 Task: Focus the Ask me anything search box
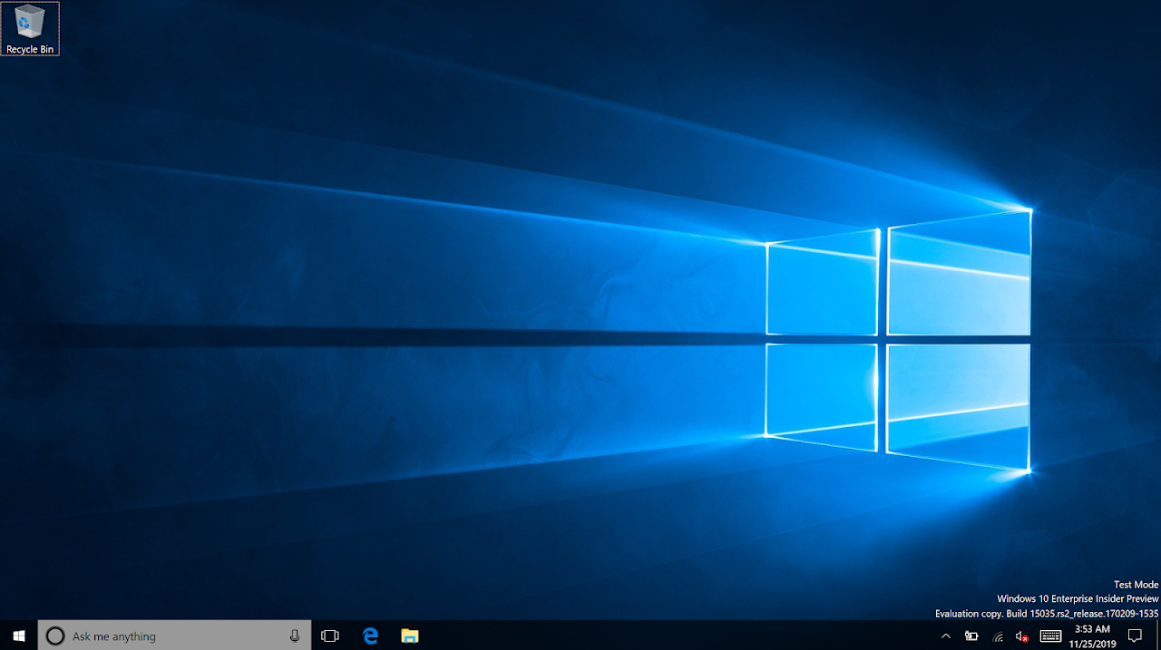pyautogui.click(x=174, y=635)
